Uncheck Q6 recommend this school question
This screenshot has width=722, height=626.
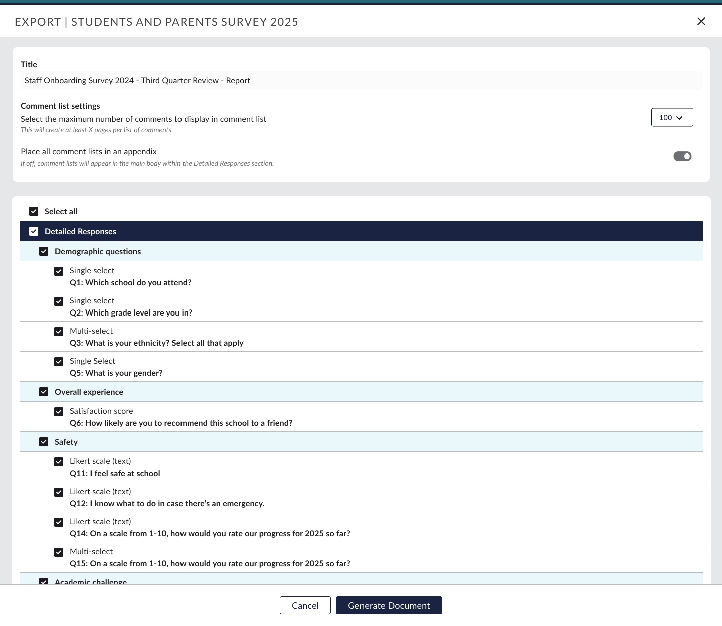[59, 412]
